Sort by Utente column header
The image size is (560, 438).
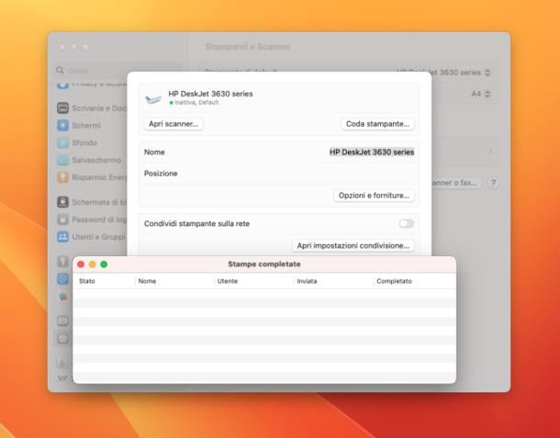point(228,281)
